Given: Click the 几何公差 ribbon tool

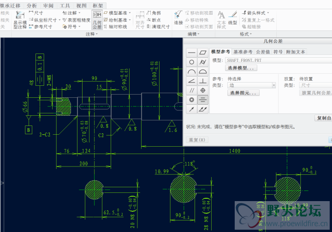Looking at the screenshot, I should coord(97,20).
